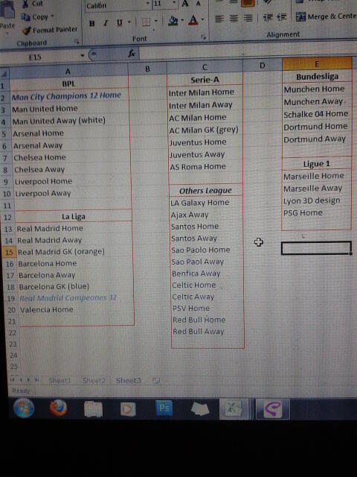Image resolution: width=357 pixels, height=477 pixels.
Task: Select the cell 'Lyon 3D design'
Action: (316, 200)
